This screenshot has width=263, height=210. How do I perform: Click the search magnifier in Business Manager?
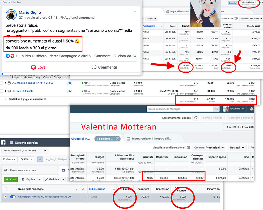[x=216, y=109]
